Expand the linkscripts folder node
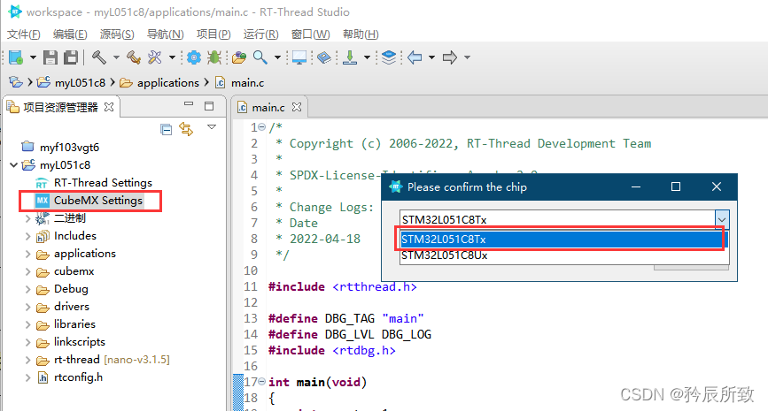 click(x=28, y=342)
